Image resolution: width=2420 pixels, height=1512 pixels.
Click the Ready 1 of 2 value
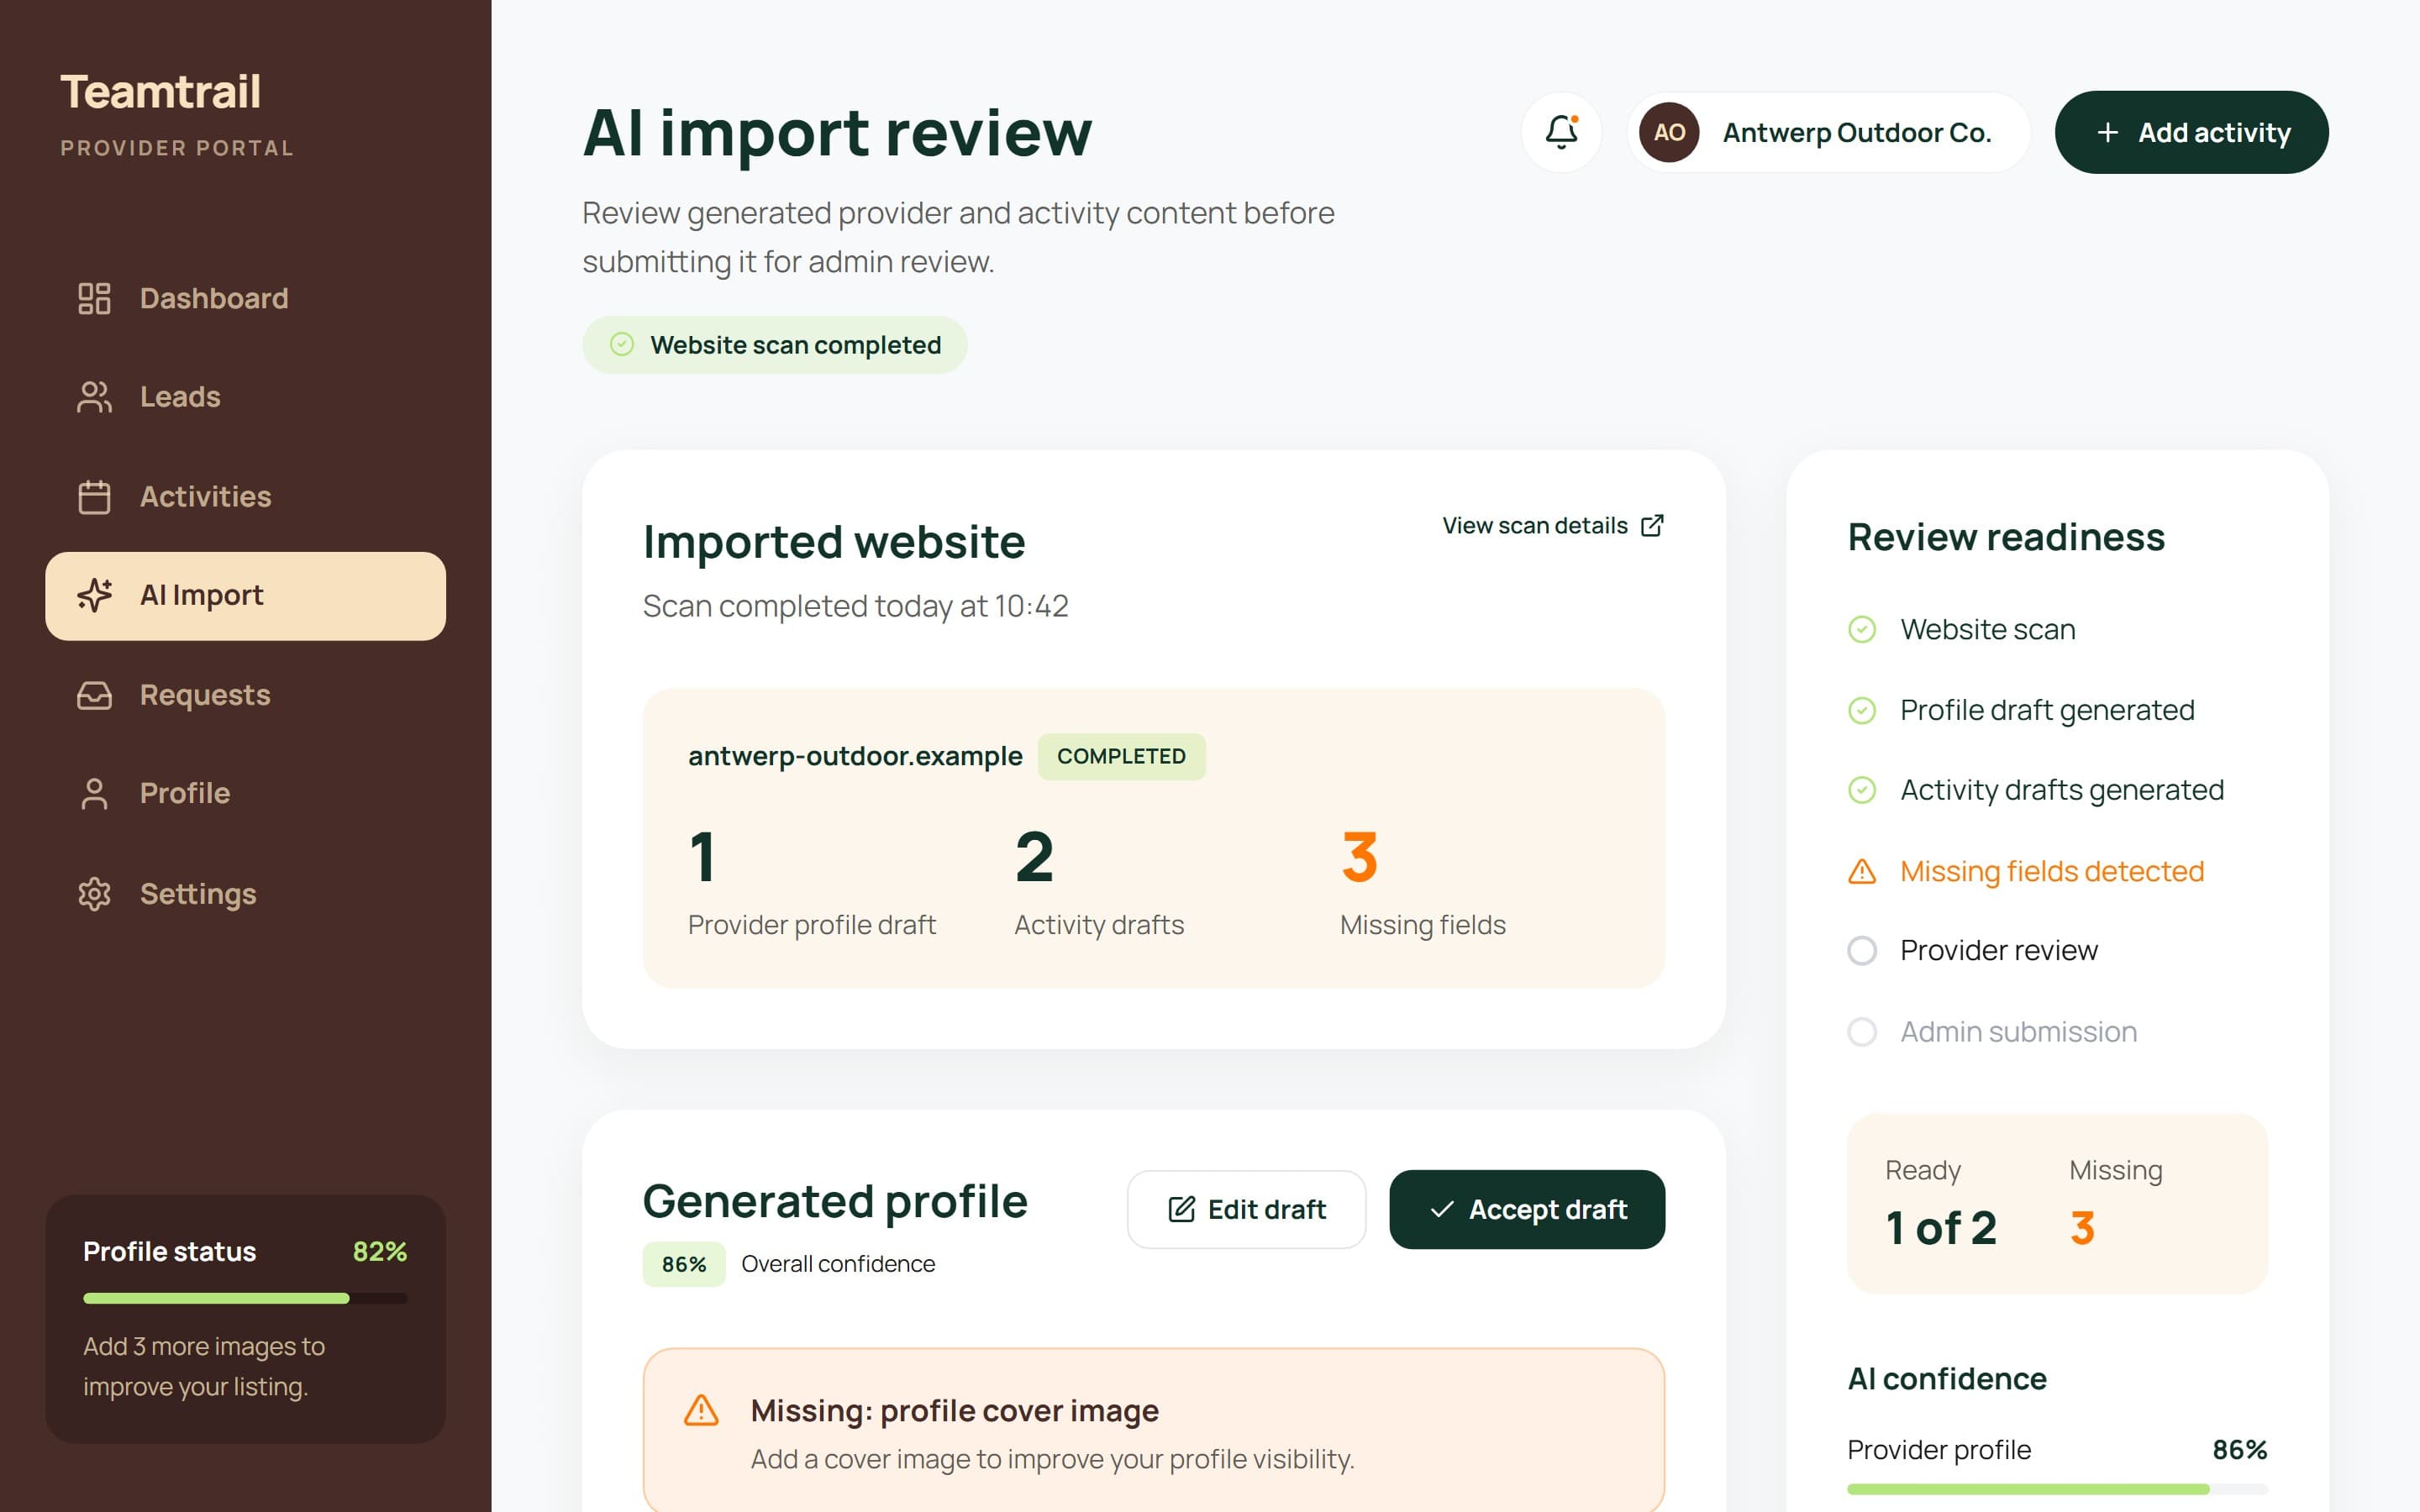pyautogui.click(x=1940, y=1228)
